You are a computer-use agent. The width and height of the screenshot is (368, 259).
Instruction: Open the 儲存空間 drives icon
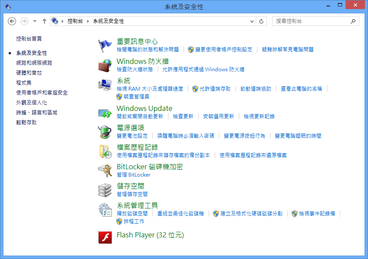(x=105, y=190)
